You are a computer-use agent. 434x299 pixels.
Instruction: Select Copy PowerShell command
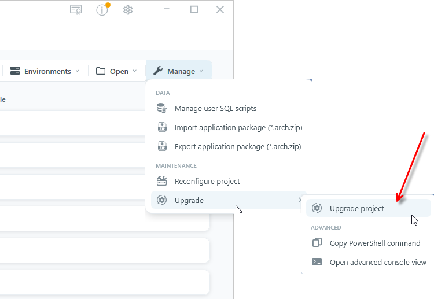(x=368, y=243)
